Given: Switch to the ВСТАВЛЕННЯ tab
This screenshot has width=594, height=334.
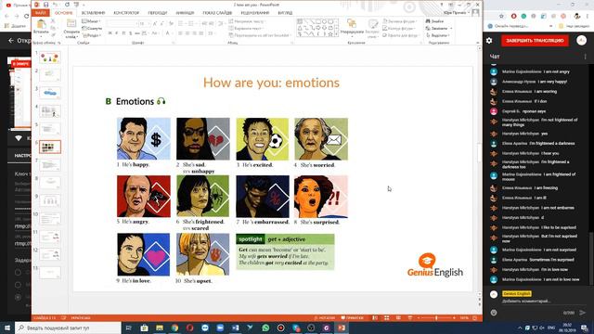Looking at the screenshot, I should (x=93, y=13).
